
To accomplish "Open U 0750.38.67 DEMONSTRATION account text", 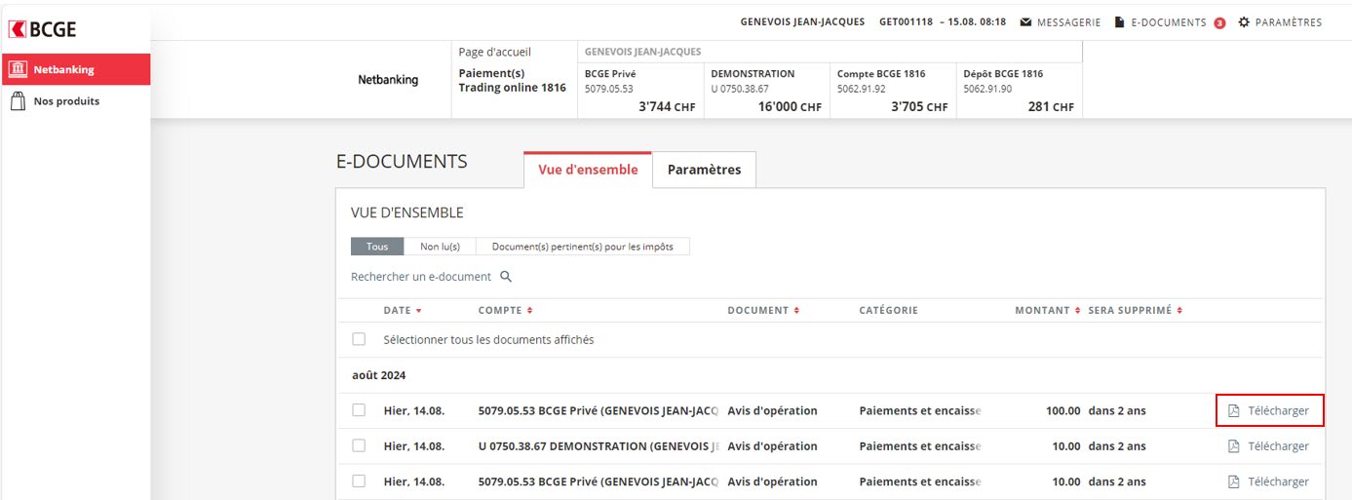I will [599, 446].
